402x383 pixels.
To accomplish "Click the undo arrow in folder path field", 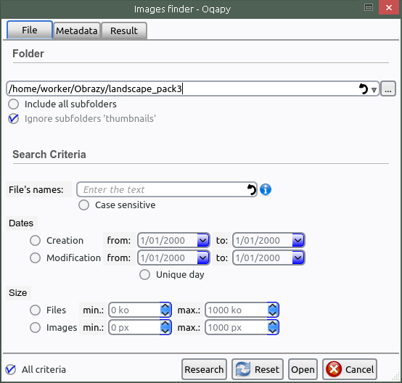I will (x=363, y=89).
